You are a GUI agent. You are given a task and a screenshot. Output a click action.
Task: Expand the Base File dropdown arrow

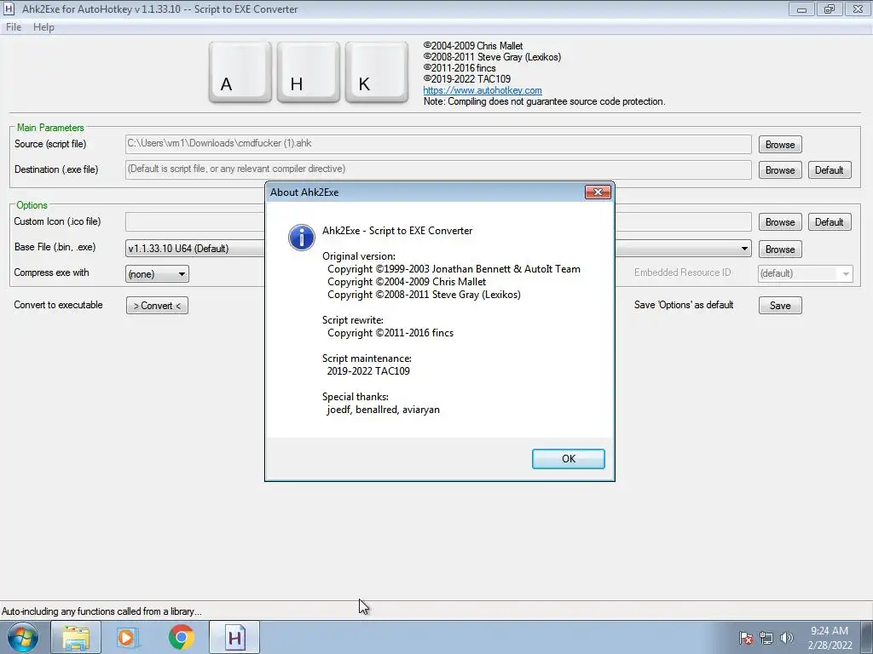[x=744, y=249]
